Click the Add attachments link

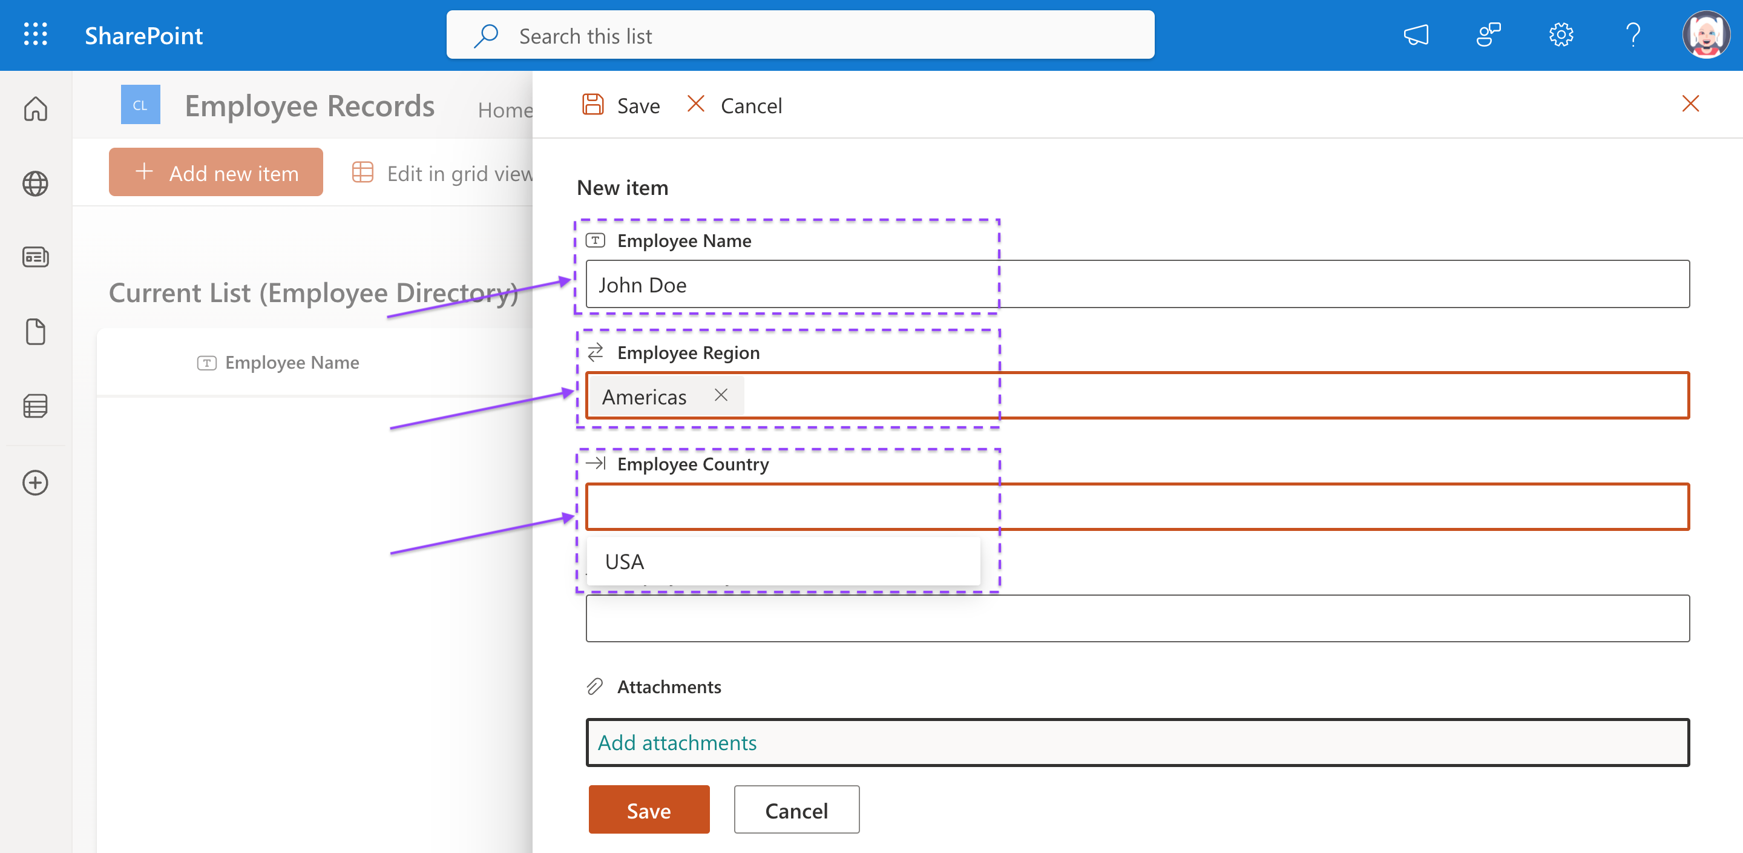tap(677, 743)
